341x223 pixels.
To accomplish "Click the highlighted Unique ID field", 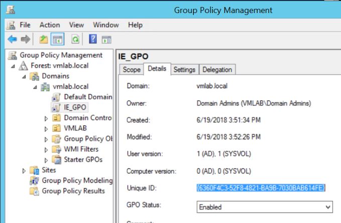I will point(261,187).
